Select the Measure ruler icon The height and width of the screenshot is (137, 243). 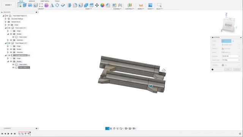(141, 5)
